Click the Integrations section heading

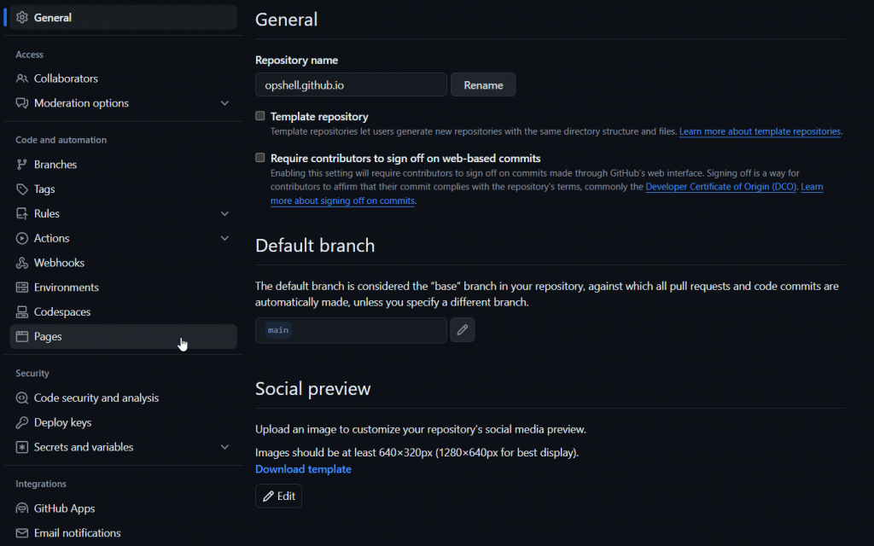(x=41, y=484)
